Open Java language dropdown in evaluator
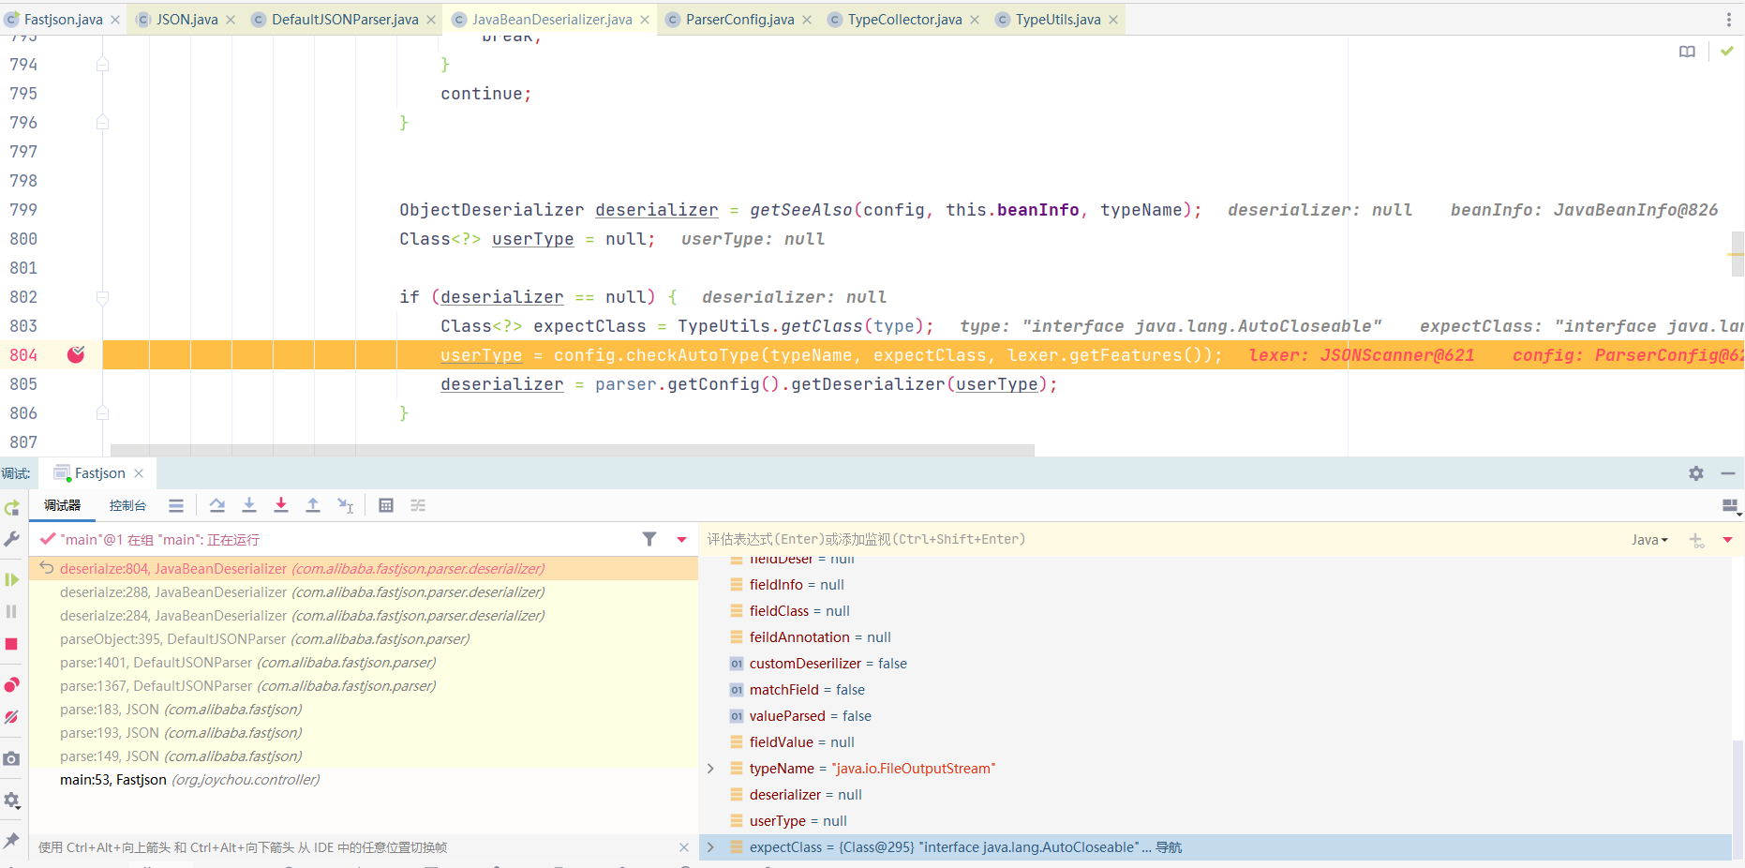This screenshot has width=1745, height=868. 1649,540
